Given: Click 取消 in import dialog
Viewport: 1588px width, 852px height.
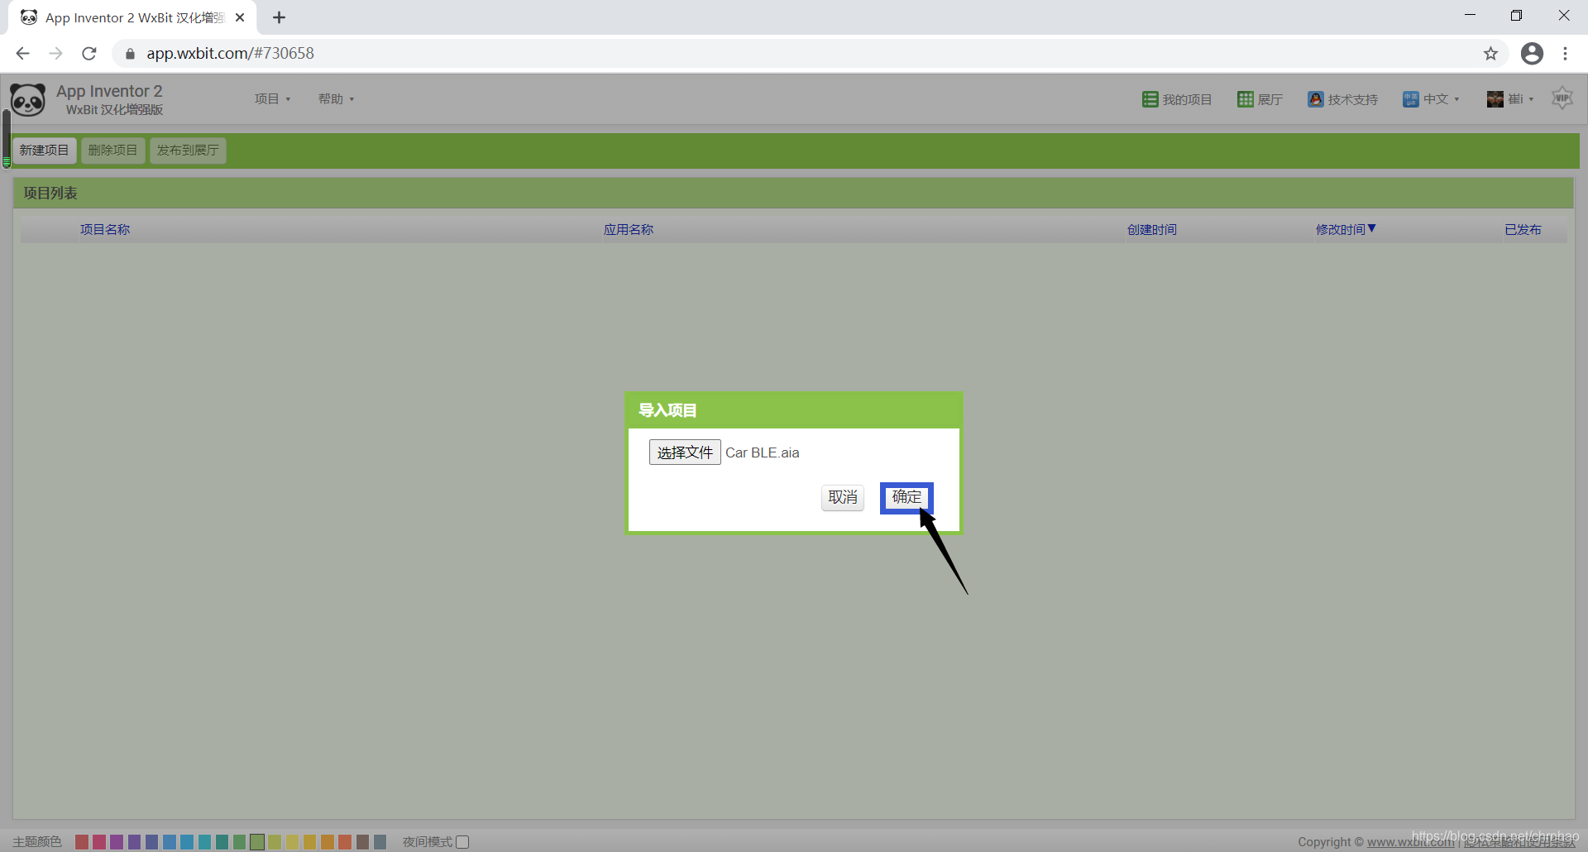Looking at the screenshot, I should point(843,497).
